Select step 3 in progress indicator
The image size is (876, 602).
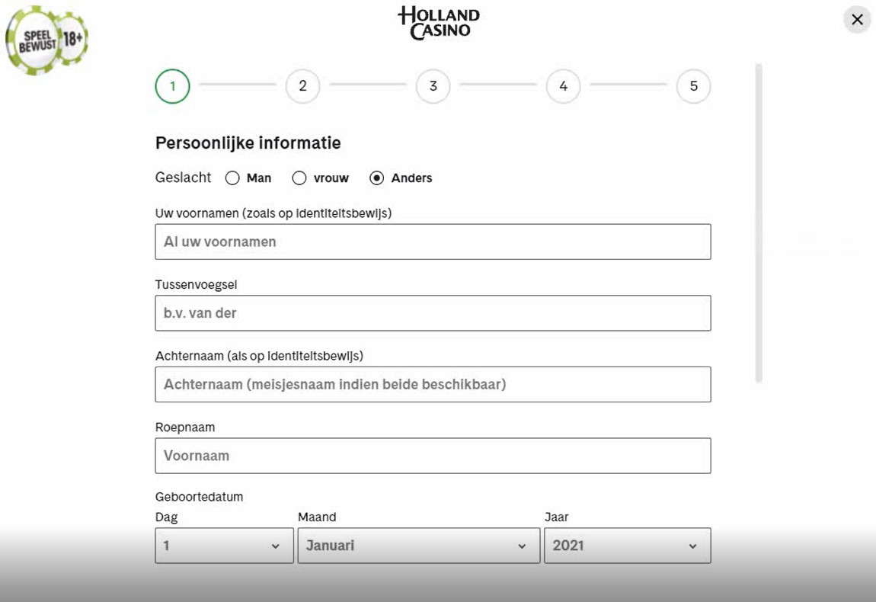pyautogui.click(x=433, y=86)
